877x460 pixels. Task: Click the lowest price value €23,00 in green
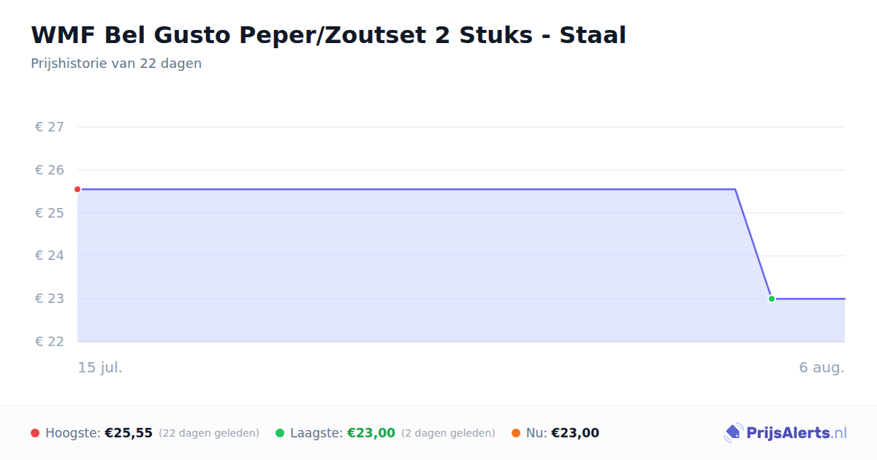(371, 433)
